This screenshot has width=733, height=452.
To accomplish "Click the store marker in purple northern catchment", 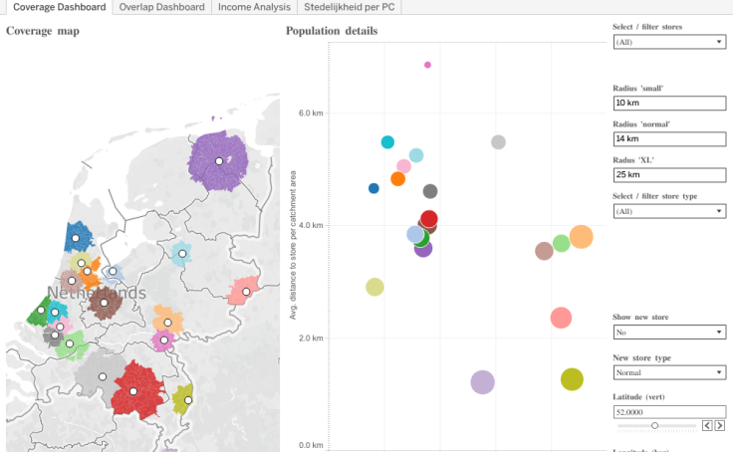I will [218, 160].
